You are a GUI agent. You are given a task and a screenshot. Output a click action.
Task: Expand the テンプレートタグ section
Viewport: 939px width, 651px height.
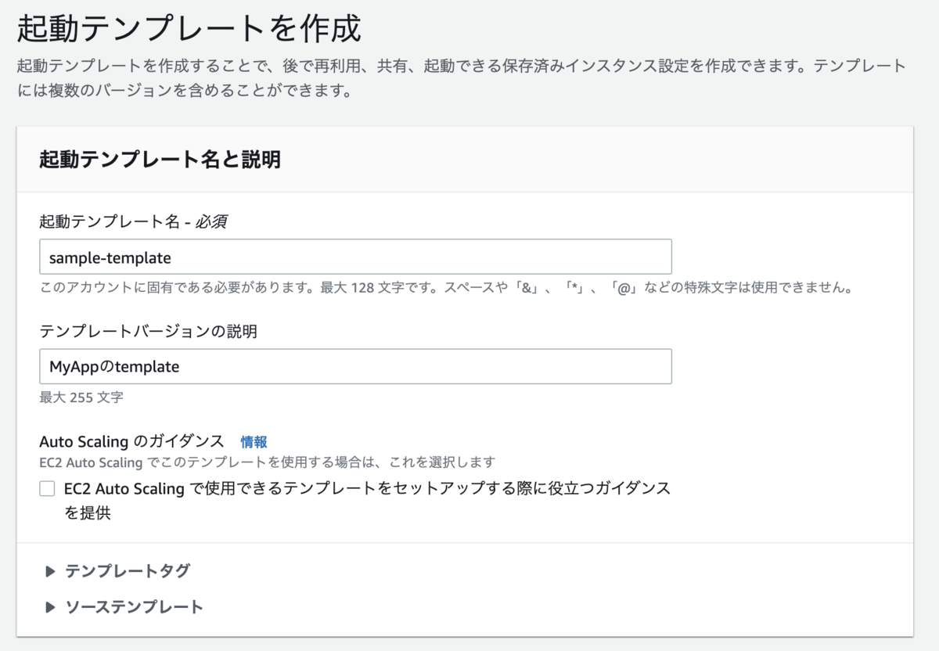click(x=126, y=570)
